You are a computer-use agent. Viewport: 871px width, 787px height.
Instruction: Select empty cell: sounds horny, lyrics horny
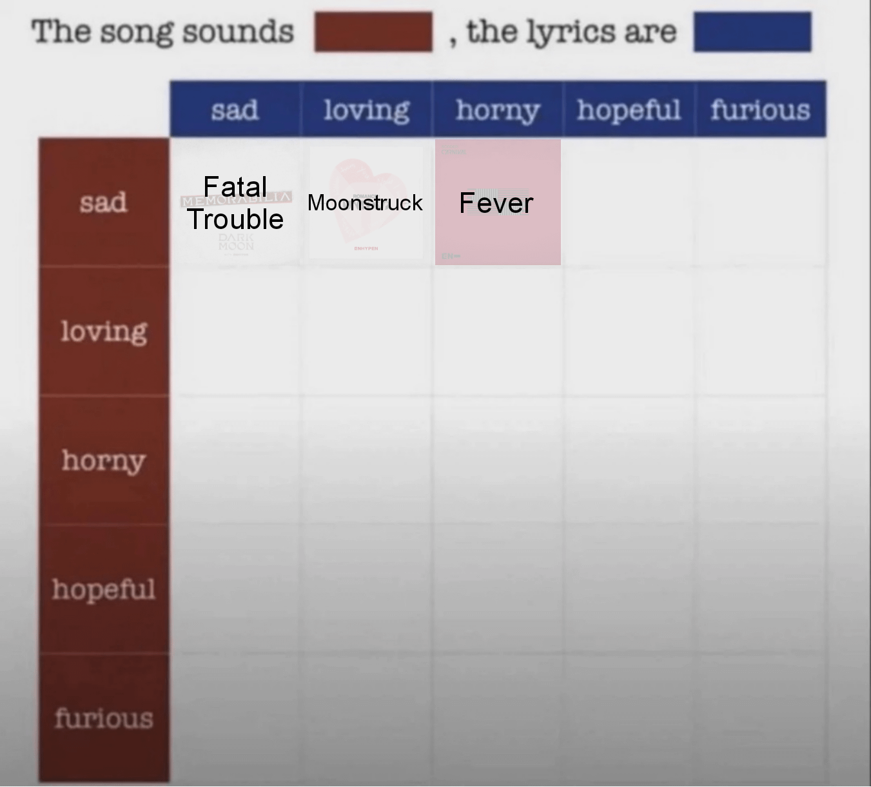(498, 460)
